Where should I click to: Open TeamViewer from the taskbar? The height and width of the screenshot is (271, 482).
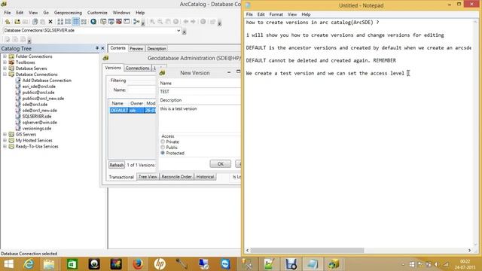point(225,264)
